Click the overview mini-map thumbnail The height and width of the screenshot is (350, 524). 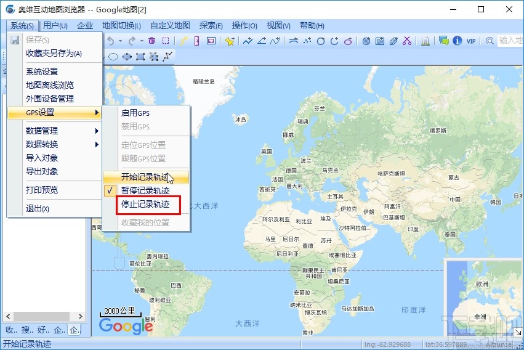(x=484, y=298)
